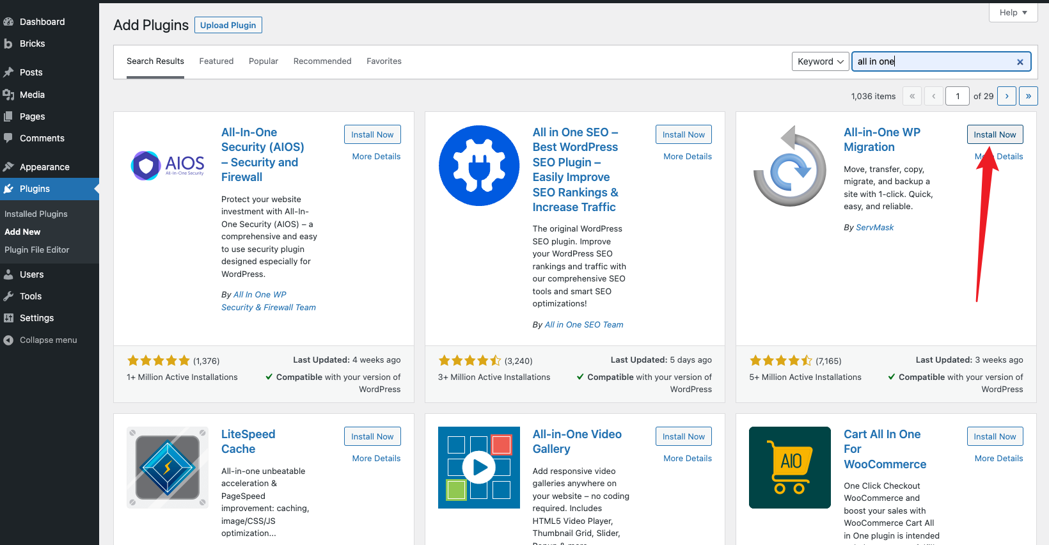Click the Posts pushpin icon
The width and height of the screenshot is (1049, 545).
coord(8,72)
